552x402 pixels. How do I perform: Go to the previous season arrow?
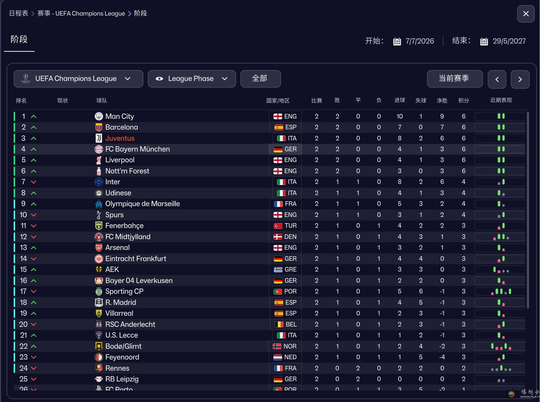[x=497, y=79]
